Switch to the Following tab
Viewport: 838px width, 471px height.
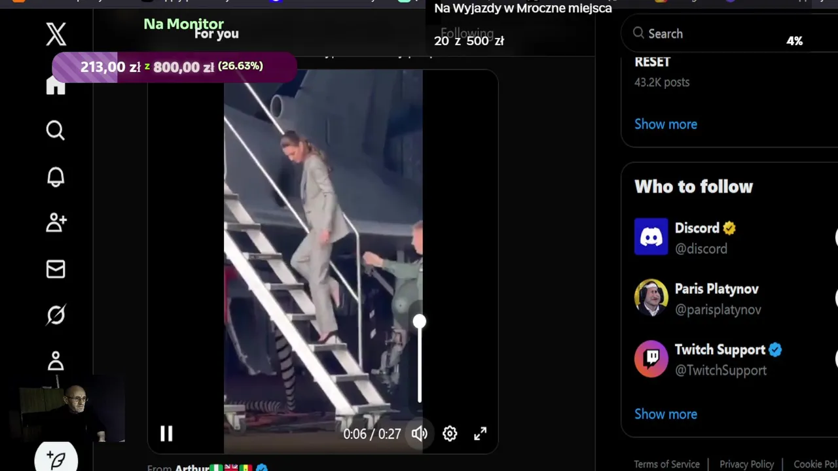pyautogui.click(x=467, y=33)
